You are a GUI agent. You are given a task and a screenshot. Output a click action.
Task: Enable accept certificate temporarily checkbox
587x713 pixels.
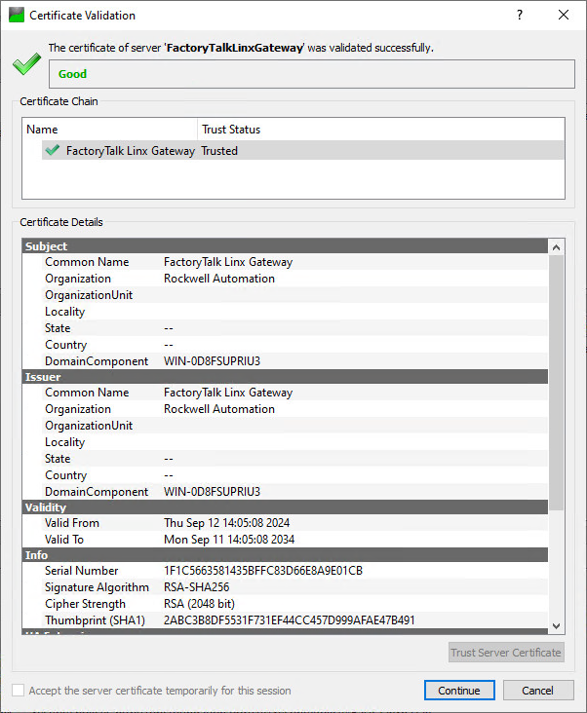point(19,691)
